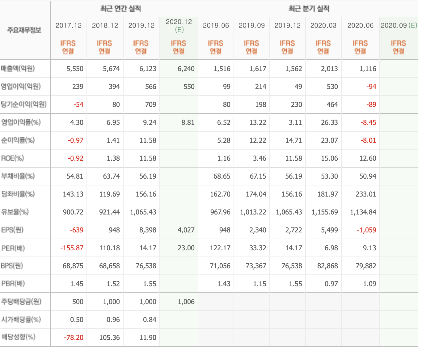Select the estimated revenue value 6,240
Viewport: 422px width, 348px height.
pos(186,69)
